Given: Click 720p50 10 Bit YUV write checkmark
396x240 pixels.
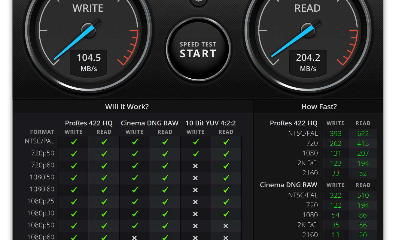Looking at the screenshot, I should pyautogui.click(x=196, y=154).
